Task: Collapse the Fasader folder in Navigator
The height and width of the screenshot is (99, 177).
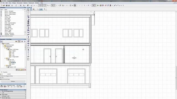Action: click(5, 65)
